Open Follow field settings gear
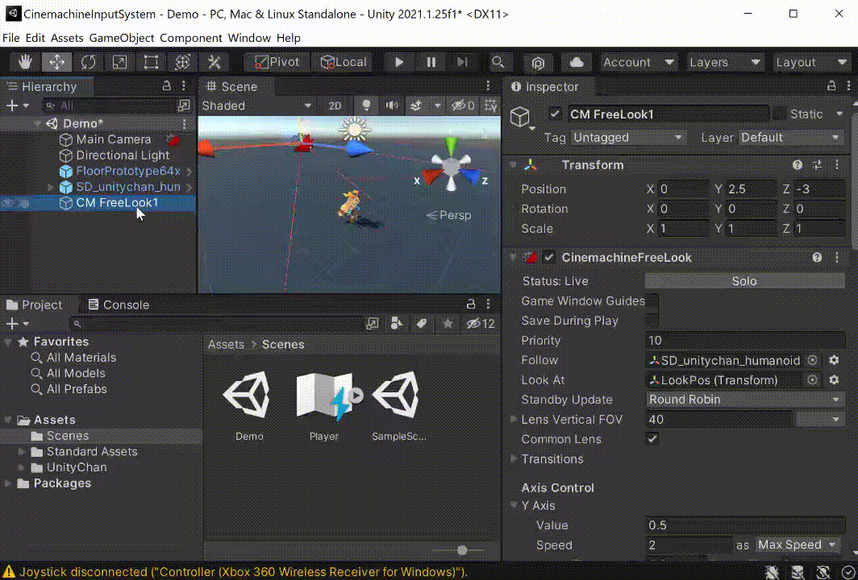 click(x=833, y=360)
